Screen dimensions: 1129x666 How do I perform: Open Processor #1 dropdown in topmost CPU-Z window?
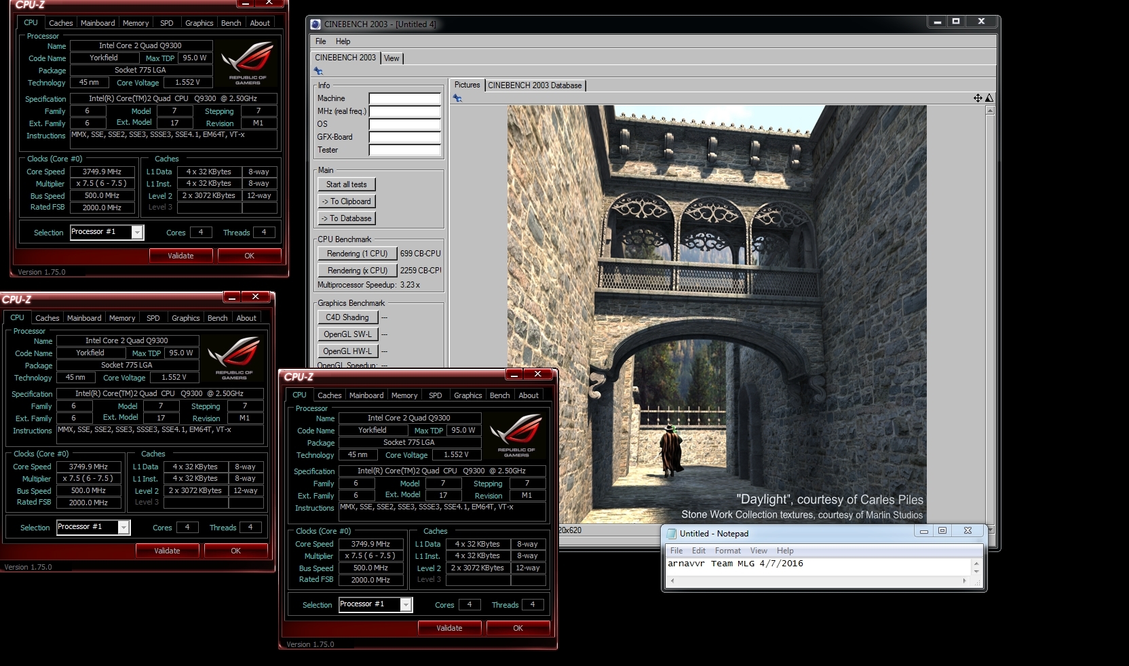137,233
